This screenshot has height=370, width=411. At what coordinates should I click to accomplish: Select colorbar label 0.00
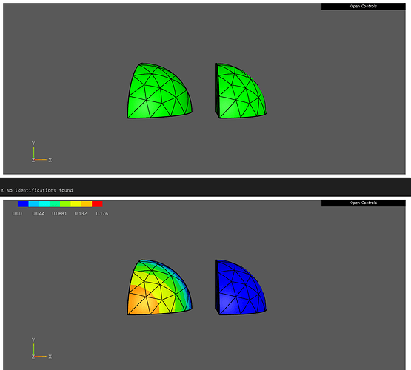pos(17,214)
